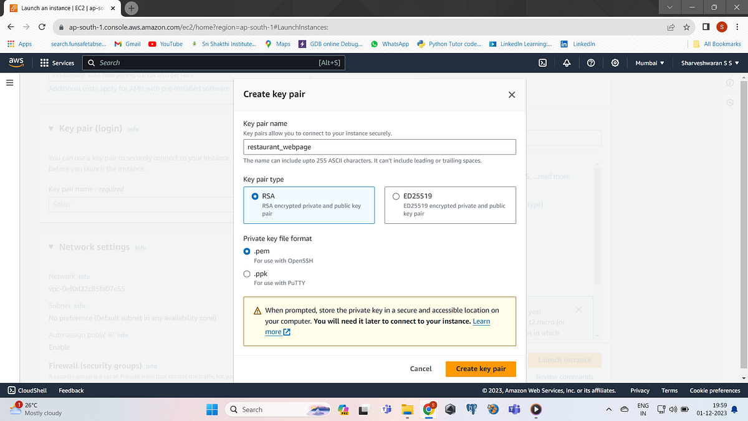
Task: Cancel the key pair dialog
Action: [x=421, y=369]
